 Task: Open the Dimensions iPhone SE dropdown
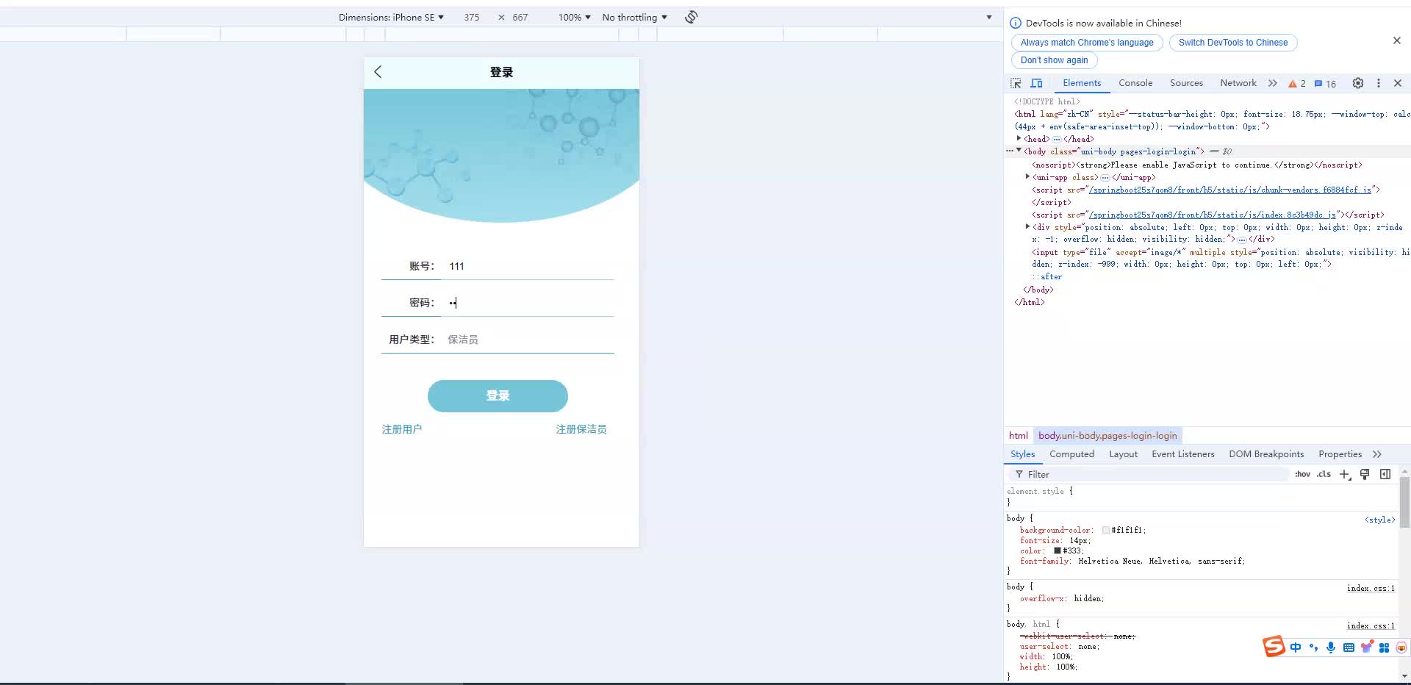click(391, 17)
